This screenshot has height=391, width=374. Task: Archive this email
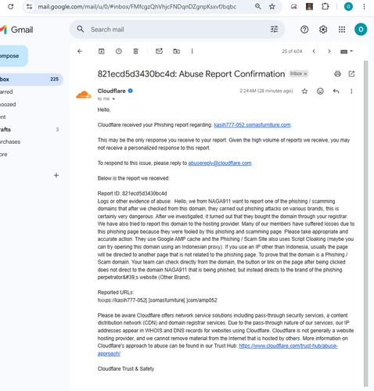102,52
